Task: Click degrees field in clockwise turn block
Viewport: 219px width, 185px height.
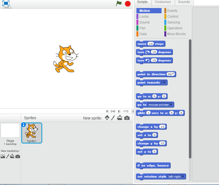Action: tap(154, 52)
